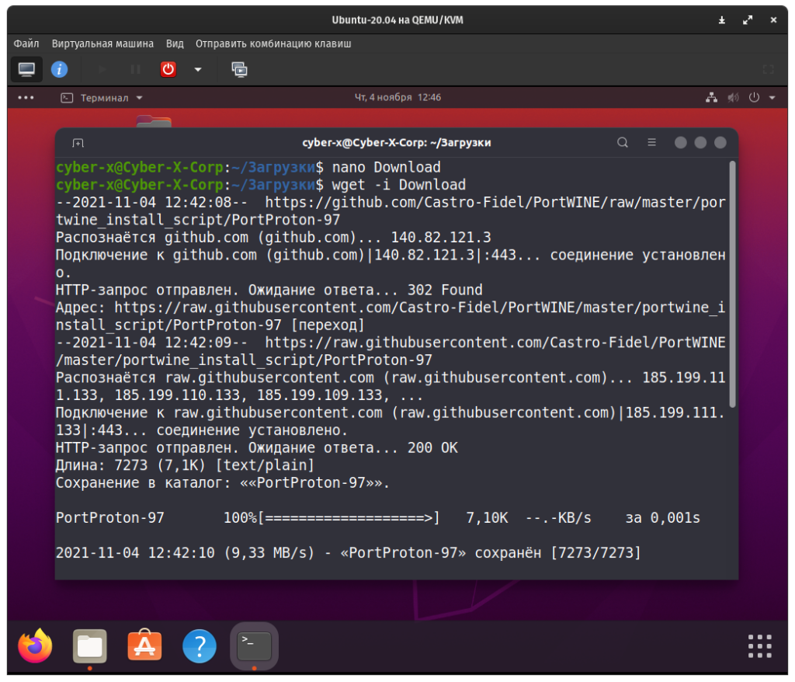Click the volume speaker icon in top bar

pos(732,98)
